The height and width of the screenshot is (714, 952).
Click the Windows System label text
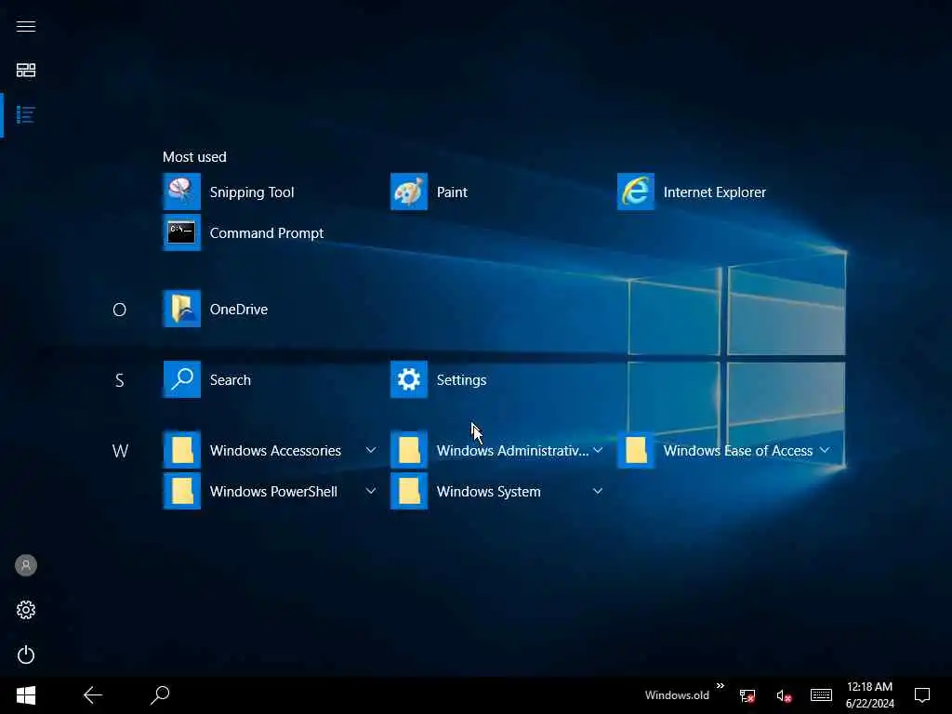(488, 492)
